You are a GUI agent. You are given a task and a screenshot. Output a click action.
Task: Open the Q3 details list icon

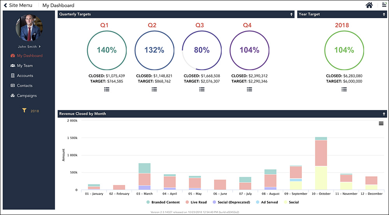(202, 89)
